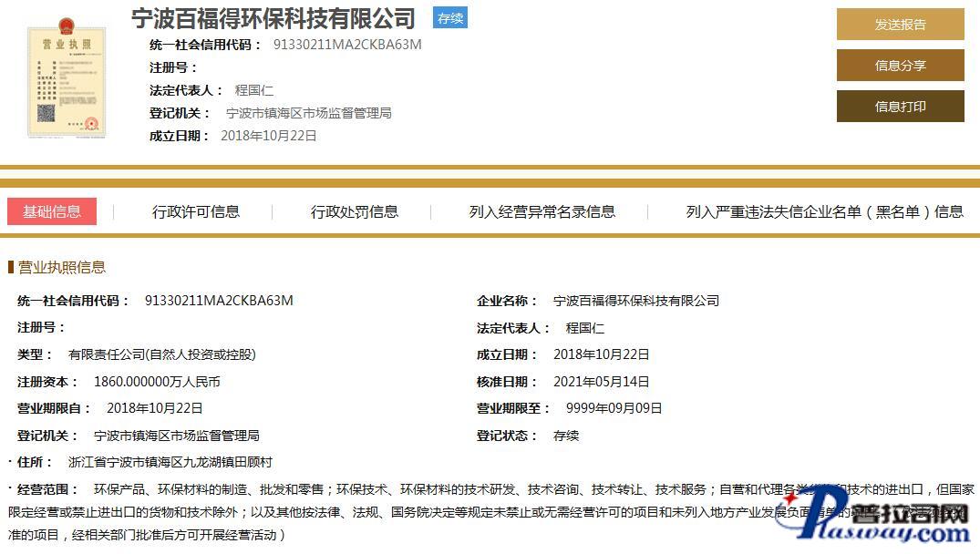Select the 基础信息 tab
Image resolution: width=980 pixels, height=554 pixels.
(x=52, y=211)
